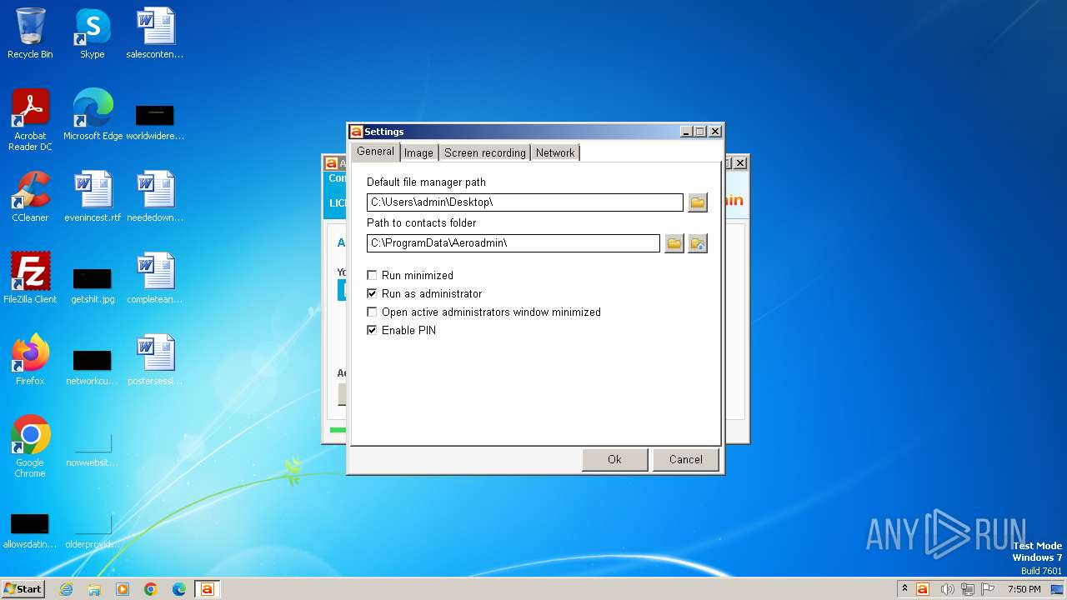Screen dimensions: 1067x600
Task: Disable the Enable PIN checkbox
Action: pos(373,330)
